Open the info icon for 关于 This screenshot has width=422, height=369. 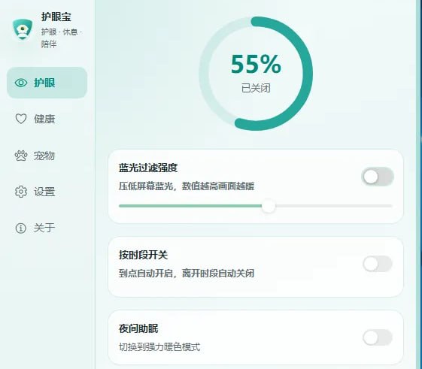click(21, 228)
